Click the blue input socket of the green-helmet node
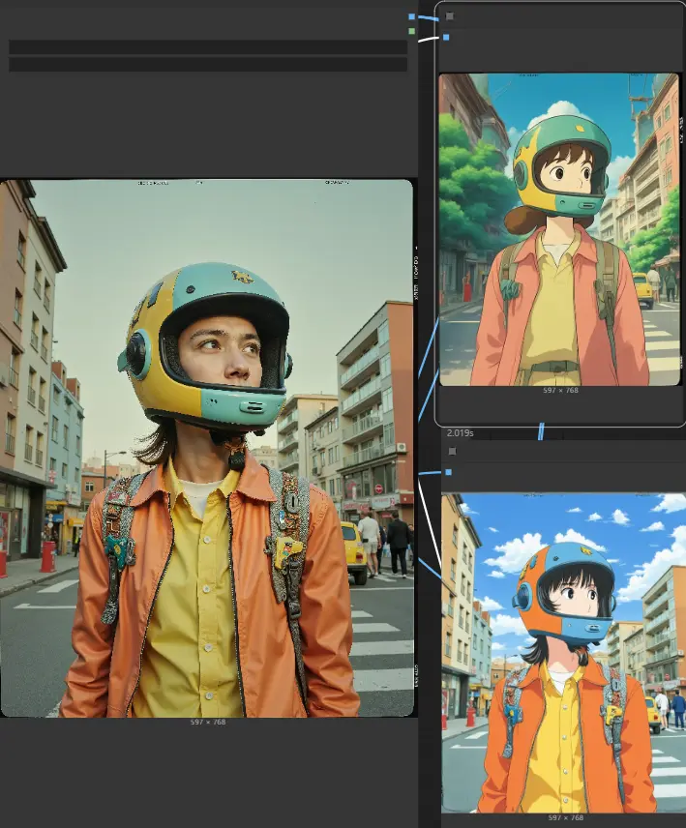 click(446, 38)
